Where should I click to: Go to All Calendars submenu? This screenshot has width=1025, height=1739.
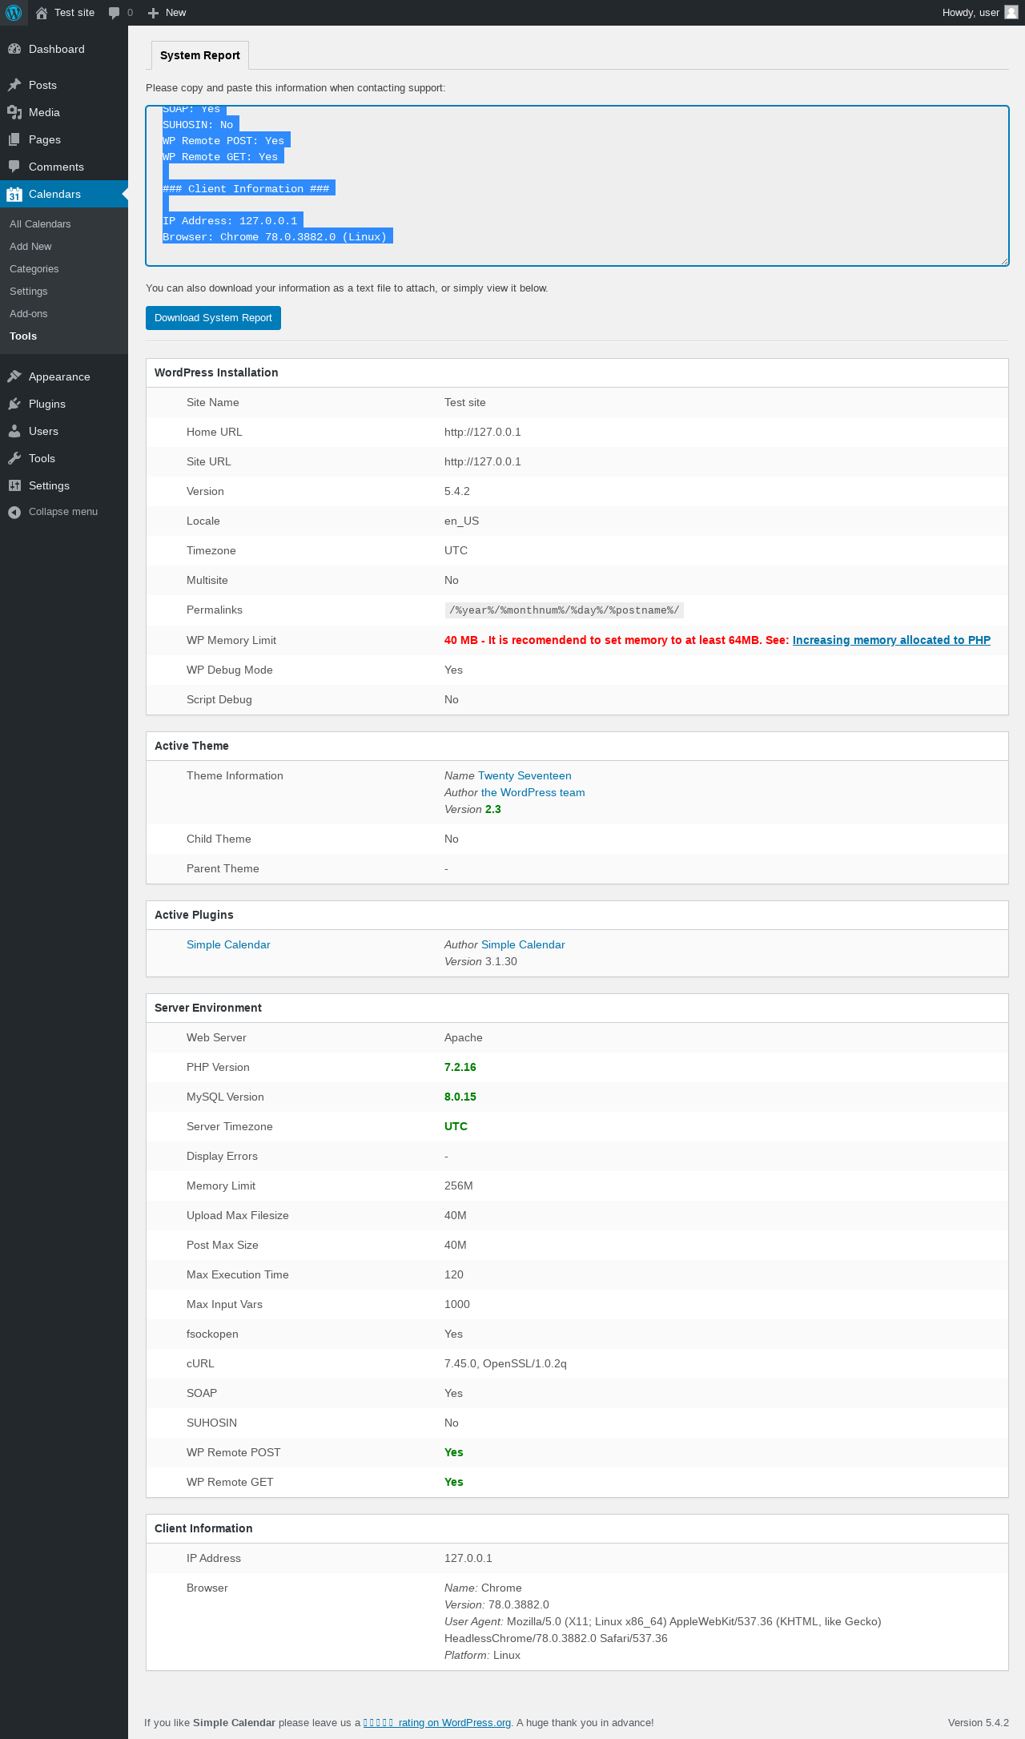pyautogui.click(x=40, y=224)
